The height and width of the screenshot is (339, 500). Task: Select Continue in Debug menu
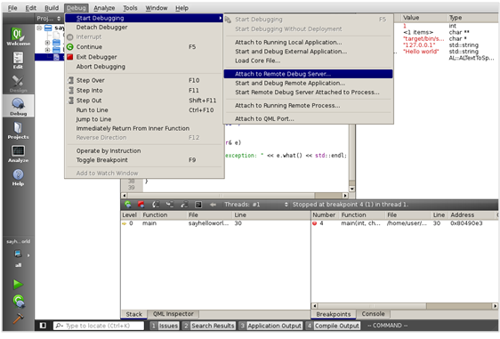(144, 47)
